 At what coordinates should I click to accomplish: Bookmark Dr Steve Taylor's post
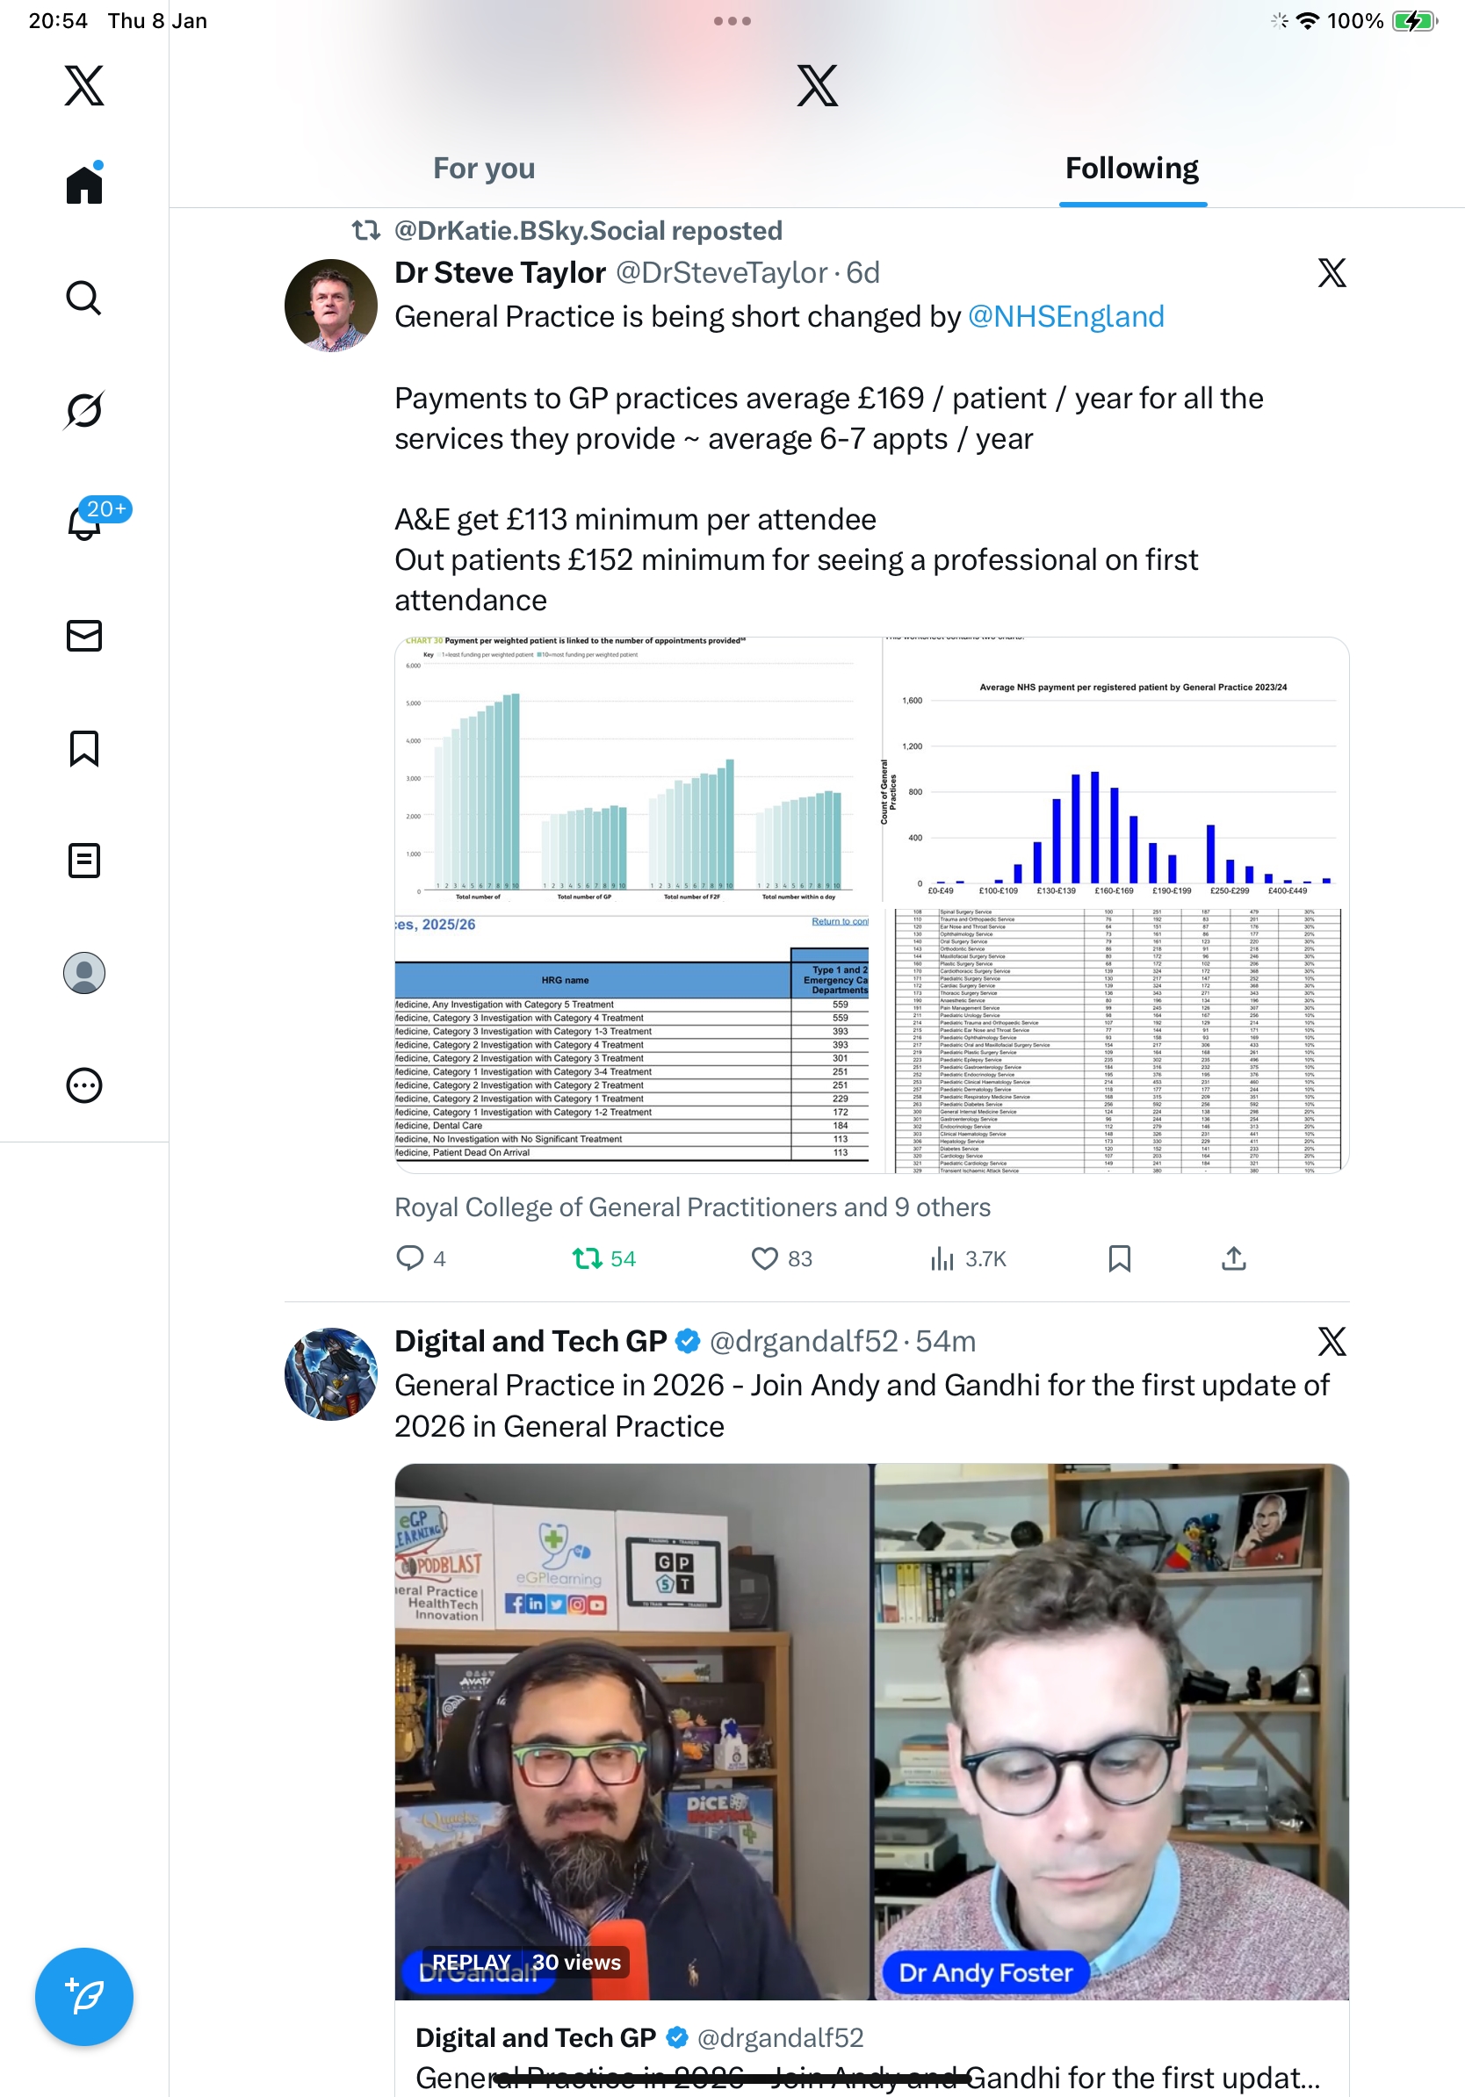1119,1258
